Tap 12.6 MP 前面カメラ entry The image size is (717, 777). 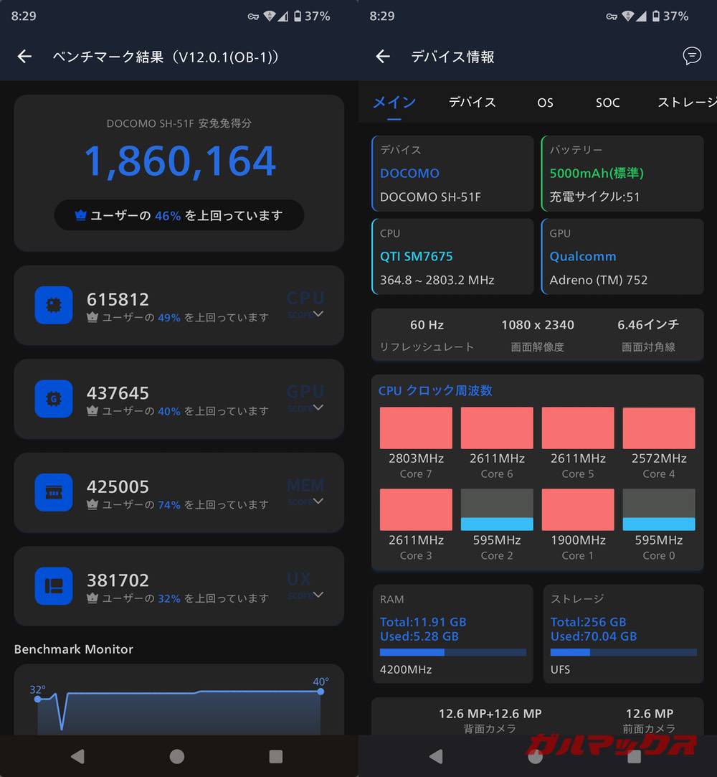click(649, 720)
